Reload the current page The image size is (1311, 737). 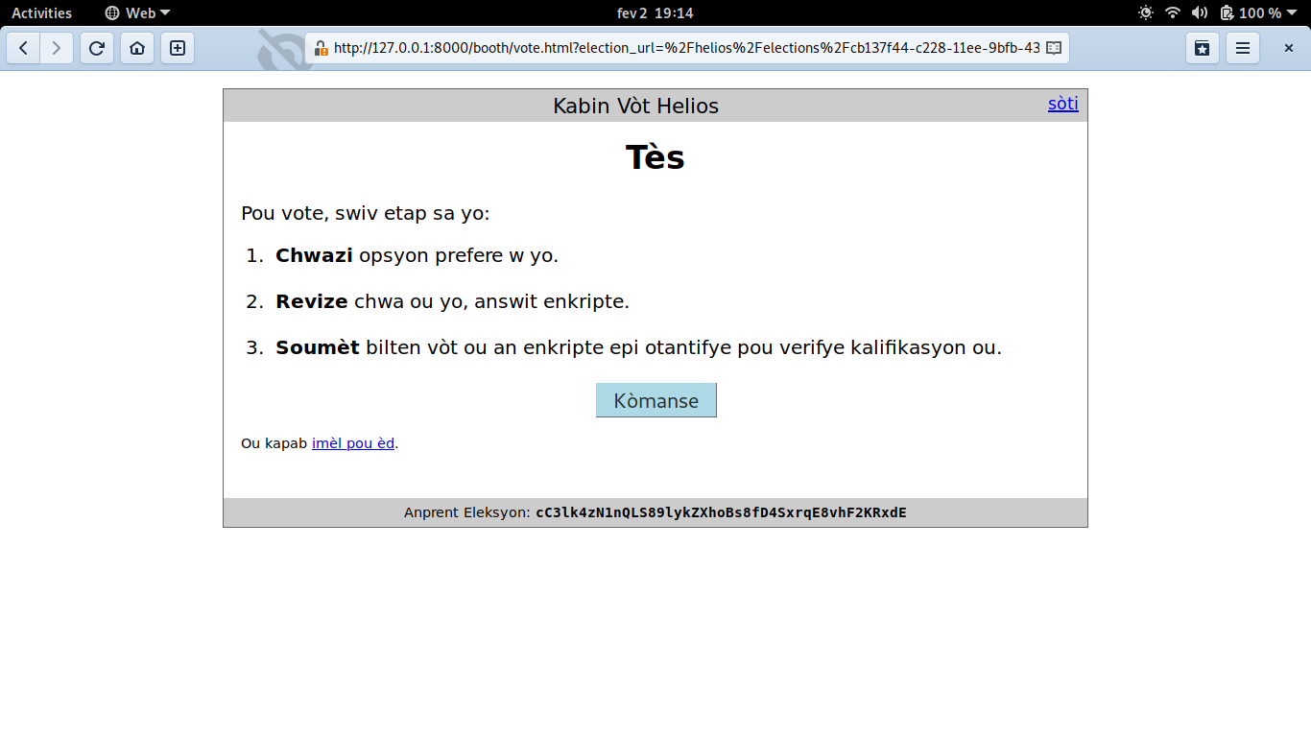tap(97, 48)
